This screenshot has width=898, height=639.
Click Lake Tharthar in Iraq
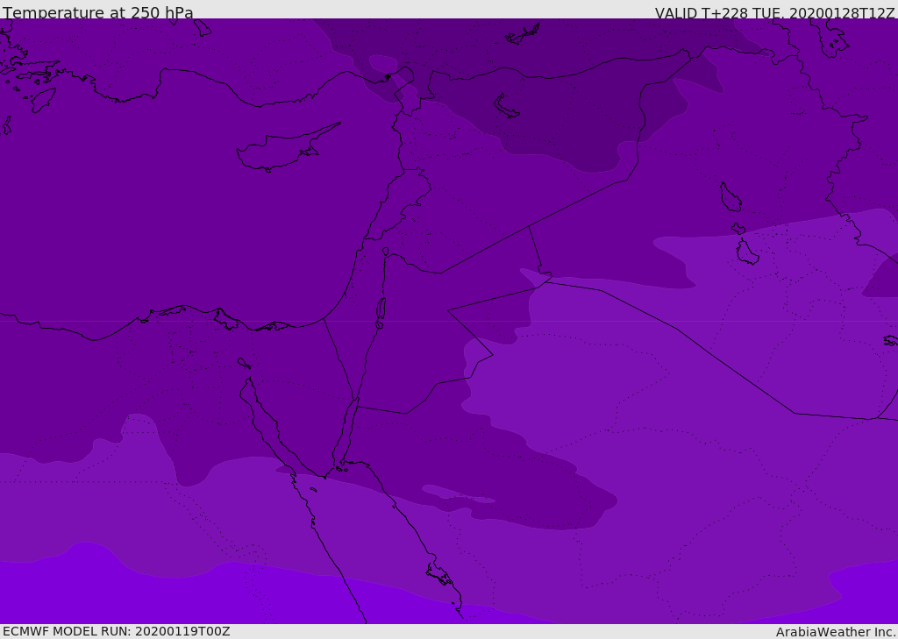coord(730,197)
